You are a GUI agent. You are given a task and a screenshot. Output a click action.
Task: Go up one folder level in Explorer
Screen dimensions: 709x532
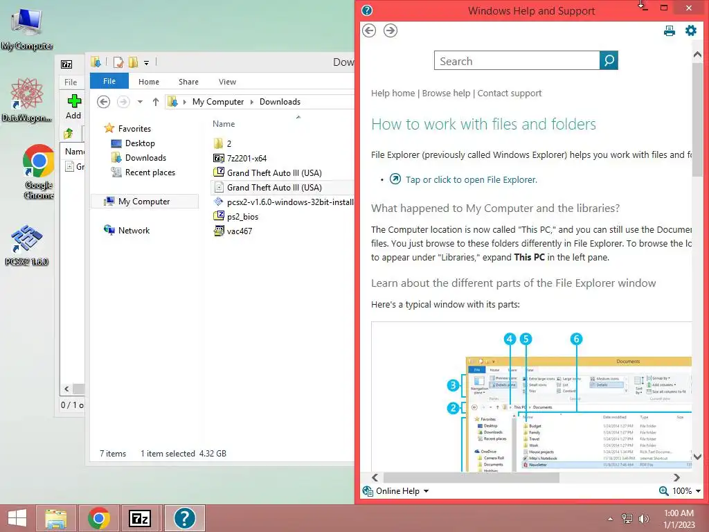point(156,102)
